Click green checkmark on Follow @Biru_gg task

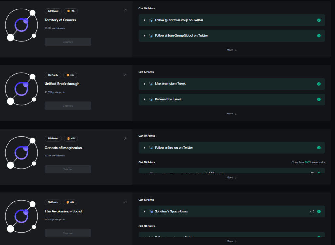pos(319,148)
